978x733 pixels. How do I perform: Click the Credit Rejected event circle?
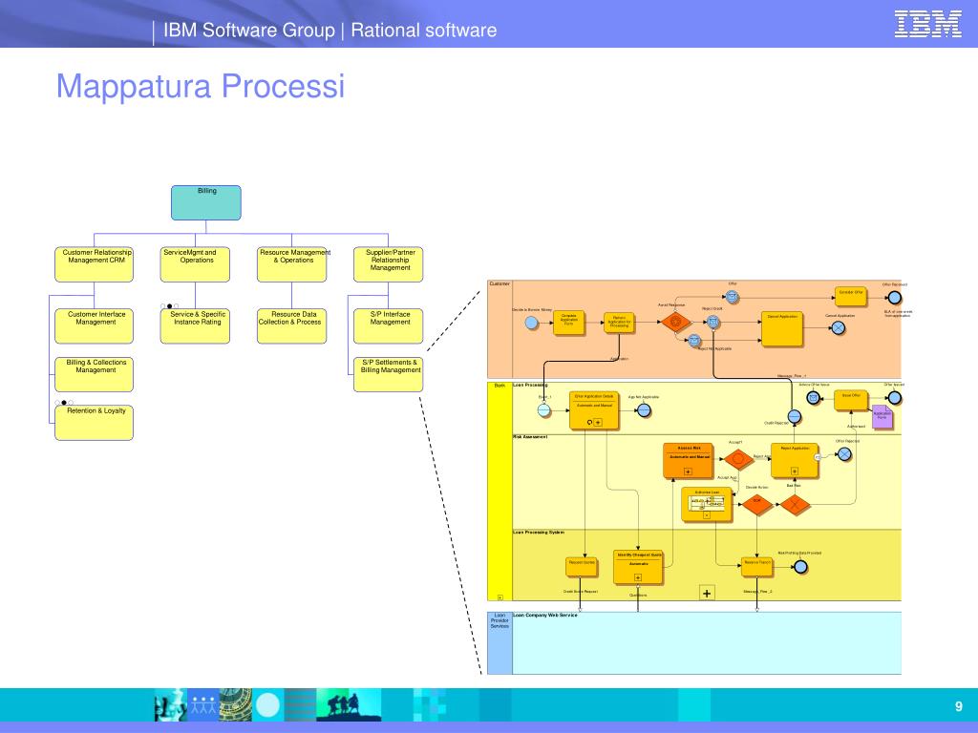pyautogui.click(x=794, y=416)
